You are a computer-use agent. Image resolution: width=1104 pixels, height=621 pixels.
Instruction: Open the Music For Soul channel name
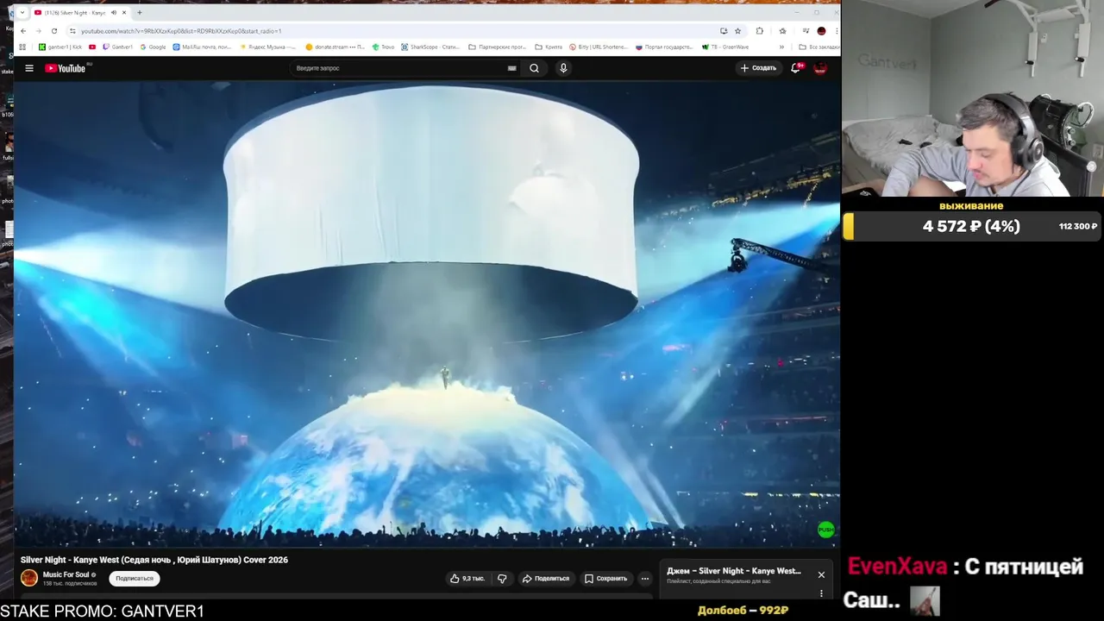66,574
